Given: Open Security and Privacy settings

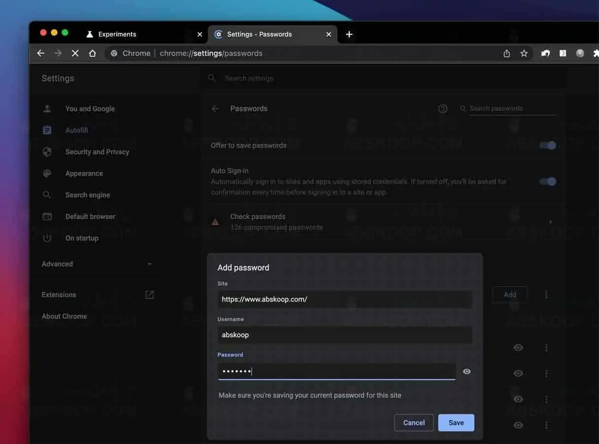Looking at the screenshot, I should pyautogui.click(x=97, y=152).
